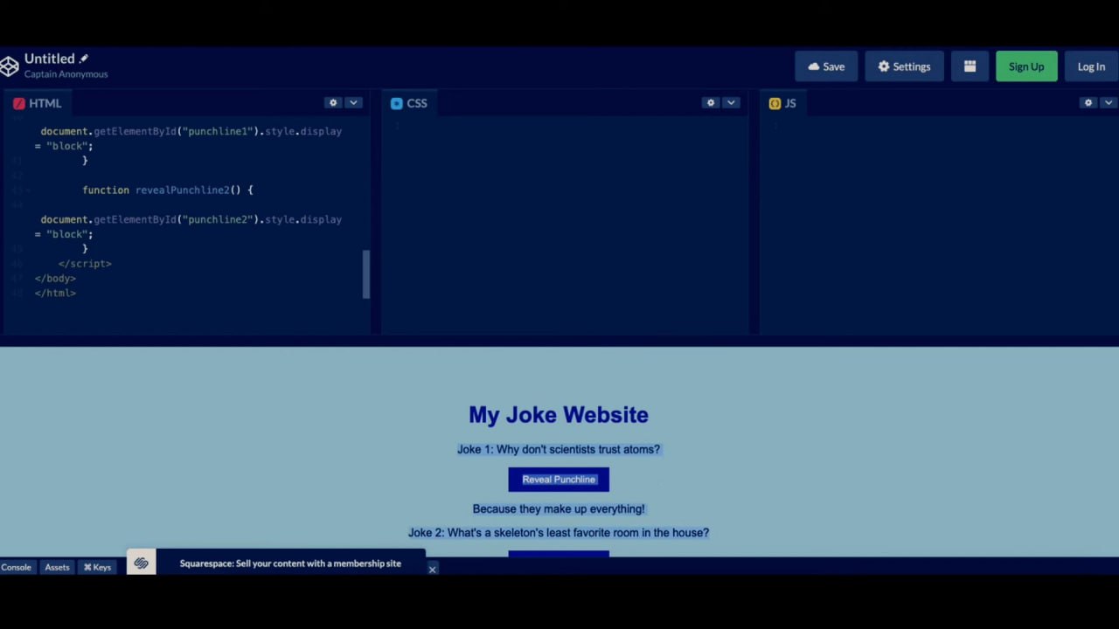The image size is (1119, 629).
Task: Toggle the Console panel
Action: (16, 567)
